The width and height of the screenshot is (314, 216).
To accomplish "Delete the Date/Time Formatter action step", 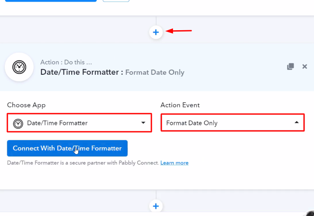I will point(304,67).
